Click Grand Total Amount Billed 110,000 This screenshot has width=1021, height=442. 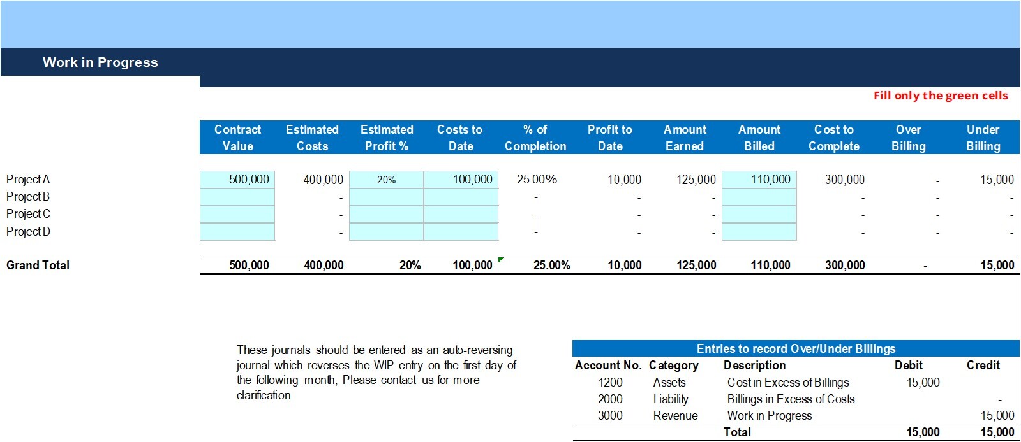tap(770, 266)
